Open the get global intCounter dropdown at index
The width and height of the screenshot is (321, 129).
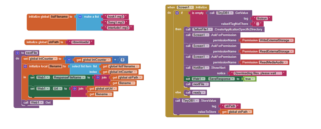[x=135, y=72]
